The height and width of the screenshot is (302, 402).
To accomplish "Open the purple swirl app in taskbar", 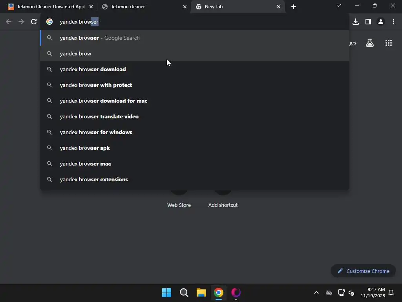I will point(236,293).
